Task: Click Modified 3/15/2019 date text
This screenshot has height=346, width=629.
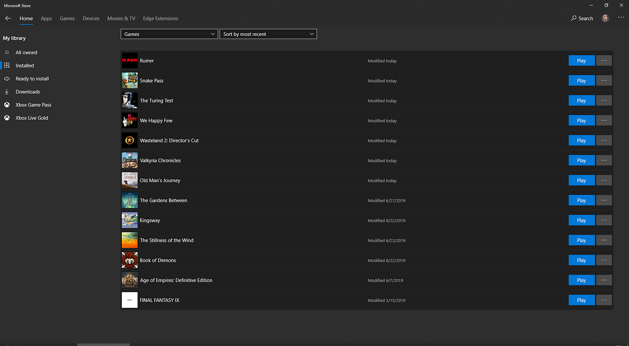Action: pos(386,300)
